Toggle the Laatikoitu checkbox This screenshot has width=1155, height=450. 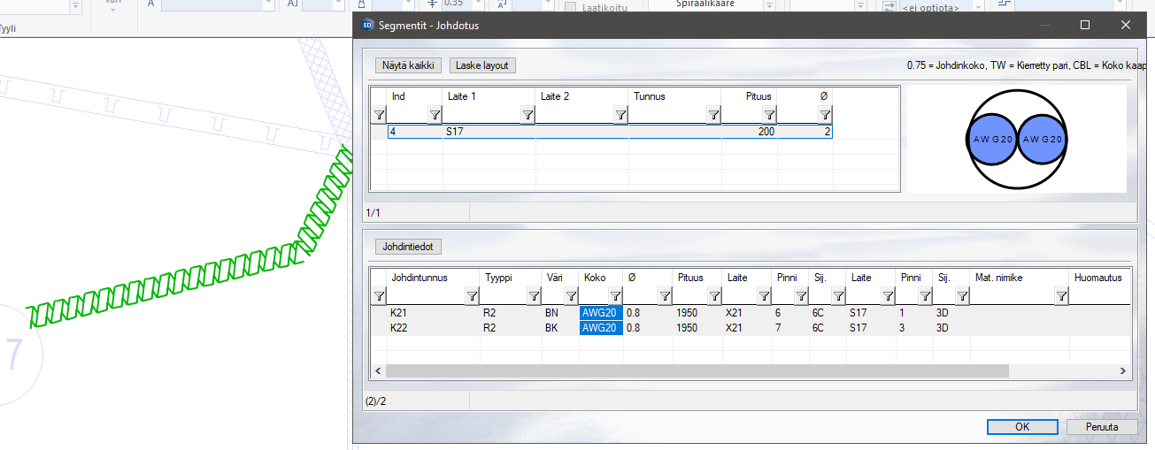tap(571, 8)
